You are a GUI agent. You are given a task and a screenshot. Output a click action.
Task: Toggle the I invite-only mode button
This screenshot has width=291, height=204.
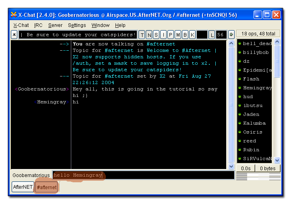coord(163,35)
